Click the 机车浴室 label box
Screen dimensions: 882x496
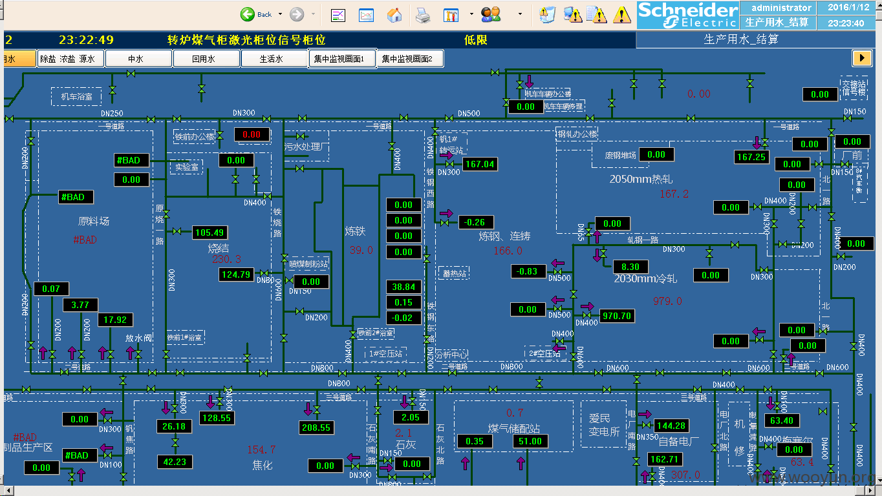[77, 97]
